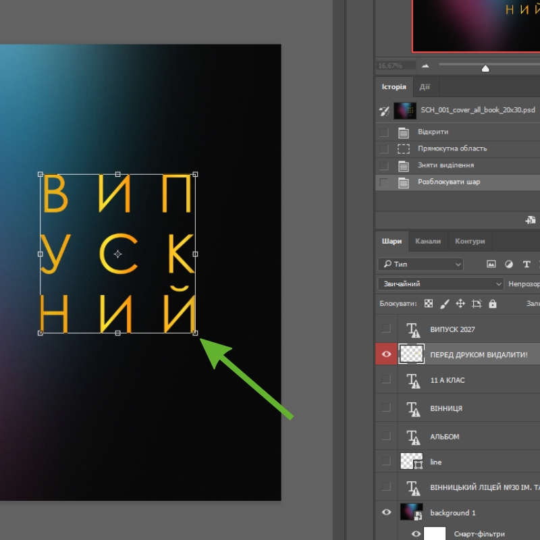Show the 11 А КЛАС layer
540x540 pixels.
coord(386,379)
